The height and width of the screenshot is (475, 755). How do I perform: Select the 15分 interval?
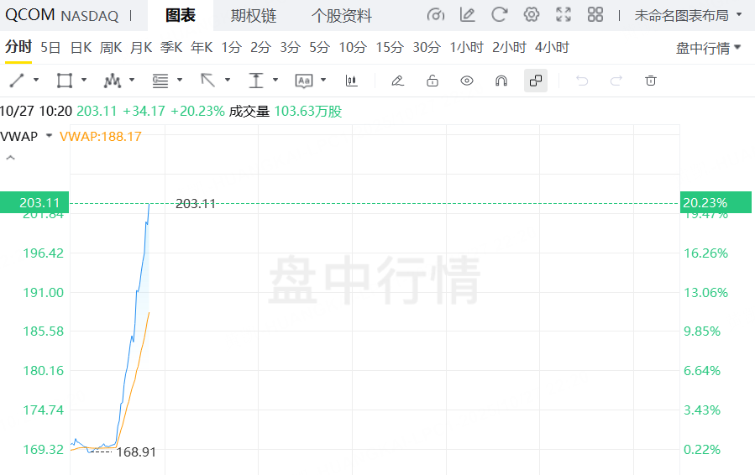click(x=390, y=48)
